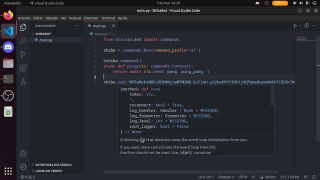This screenshot has width=320, height=180.
Task: Open main.py in the Explorer tree
Action: [x=45, y=40]
